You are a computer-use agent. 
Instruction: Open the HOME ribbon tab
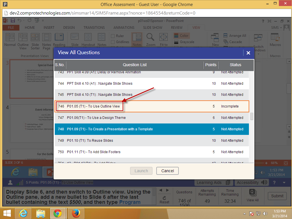tap(30, 28)
